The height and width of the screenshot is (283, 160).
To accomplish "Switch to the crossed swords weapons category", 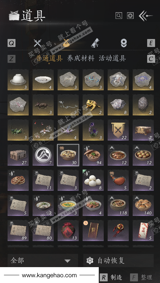I will pyautogui.click(x=38, y=43).
